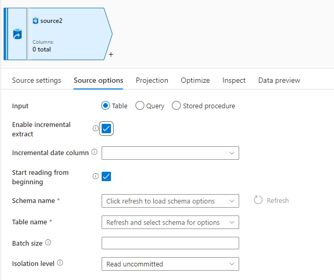Open the Data preview tab
Image resolution: width=334 pixels, height=280 pixels.
pyautogui.click(x=279, y=81)
